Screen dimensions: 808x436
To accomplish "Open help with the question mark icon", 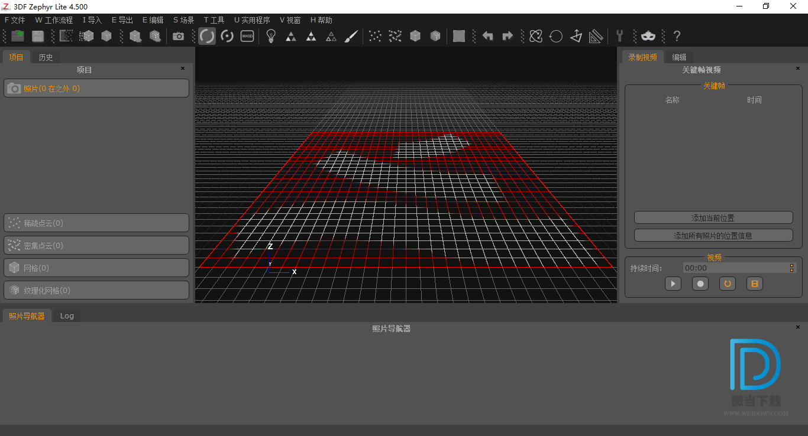I will (x=677, y=36).
